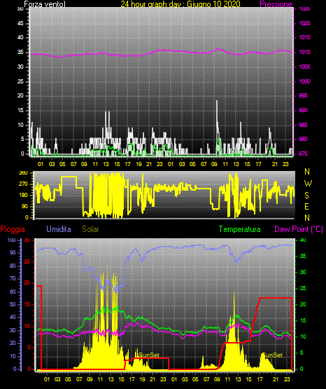Image resolution: width=326 pixels, height=389 pixels.
Task: Click the 25 value on the red rain axis
Action: 27,261
